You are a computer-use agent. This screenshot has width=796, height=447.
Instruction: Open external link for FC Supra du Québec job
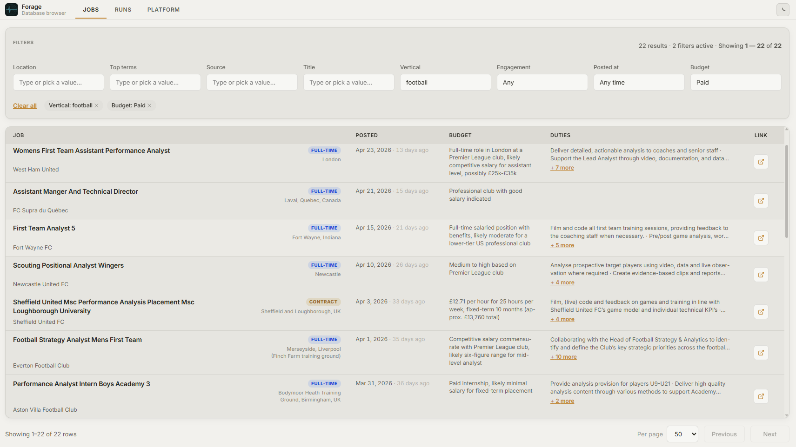click(761, 201)
